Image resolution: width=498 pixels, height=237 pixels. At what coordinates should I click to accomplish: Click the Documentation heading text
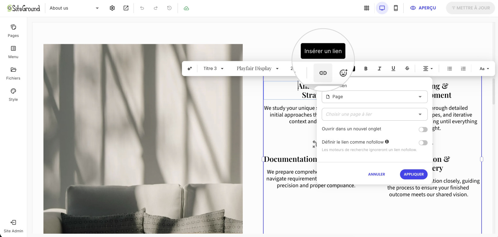click(x=290, y=159)
